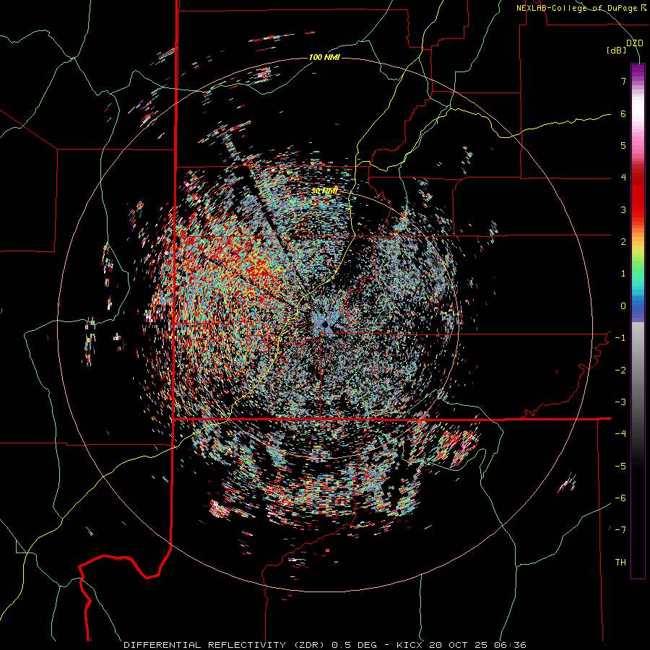This screenshot has width=650, height=650.
Task: Select the -1 value on color scale
Action: [x=620, y=338]
